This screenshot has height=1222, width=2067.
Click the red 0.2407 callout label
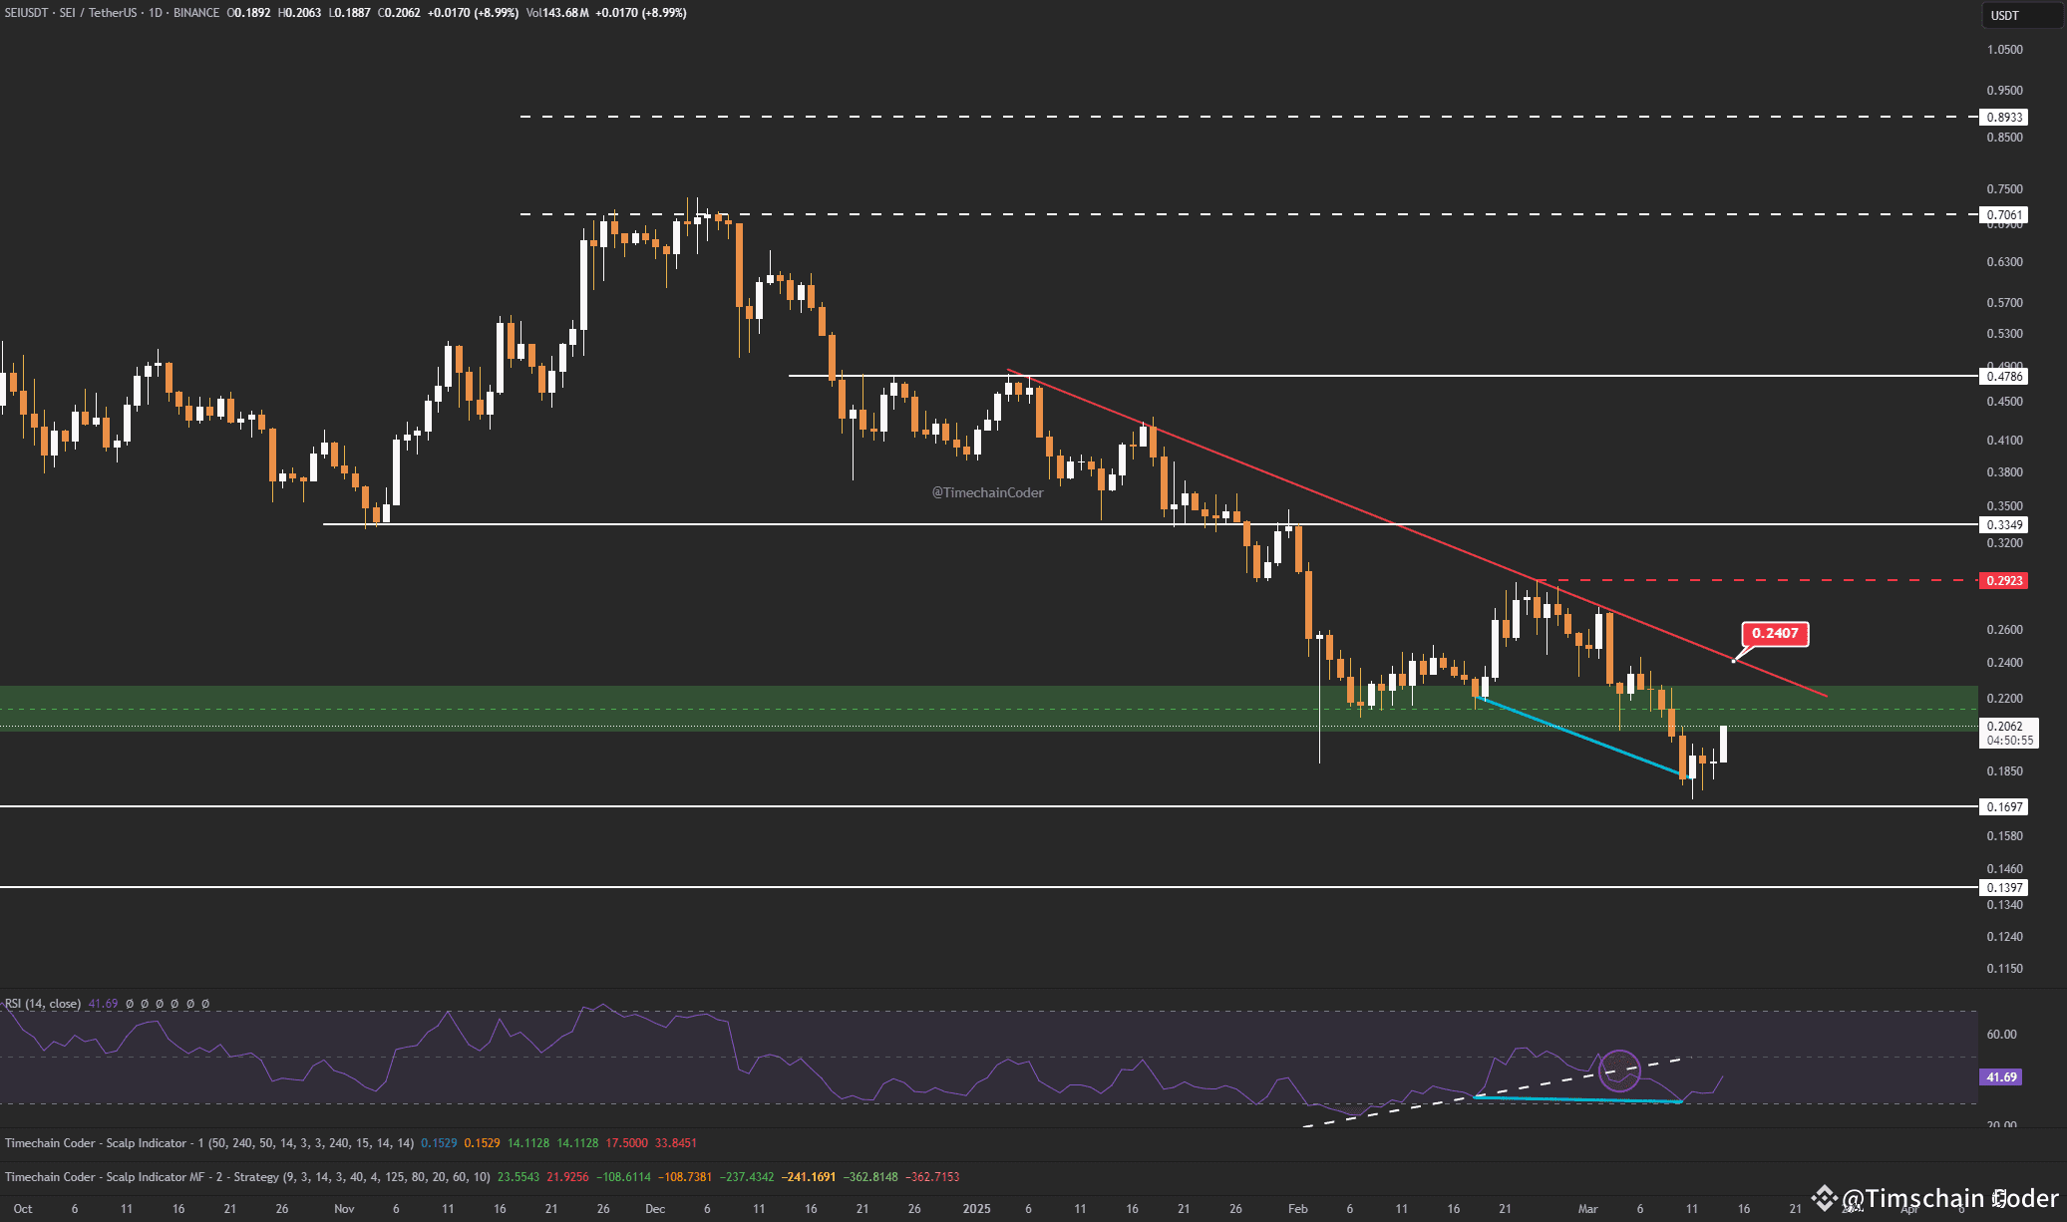tap(1775, 633)
